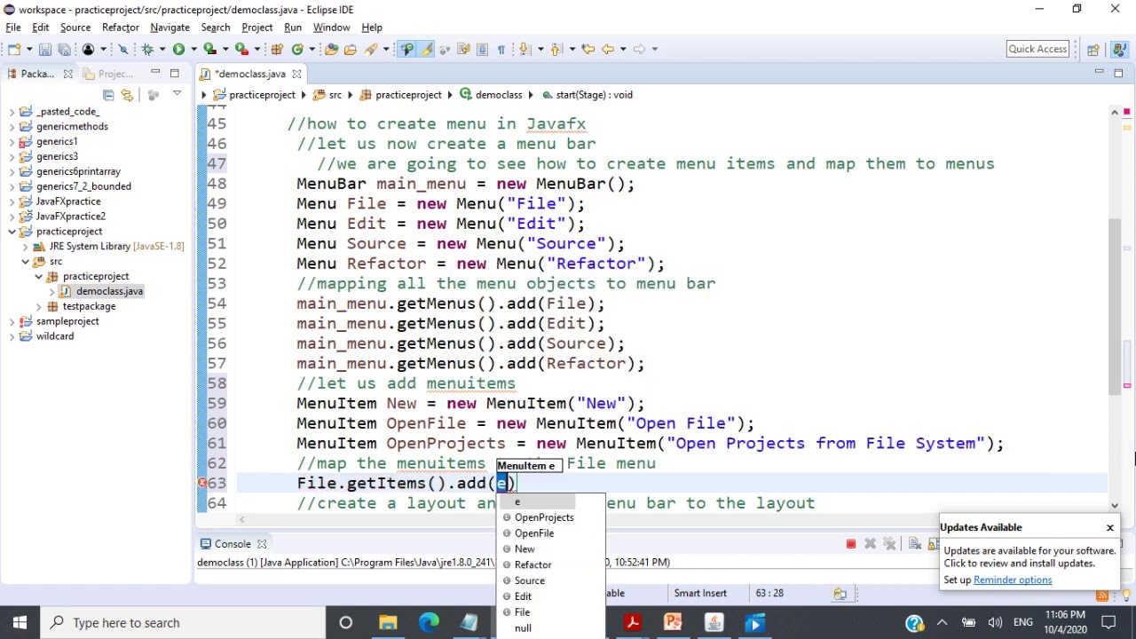This screenshot has height=639, width=1136.
Task: Open the Source menu
Action: click(75, 28)
